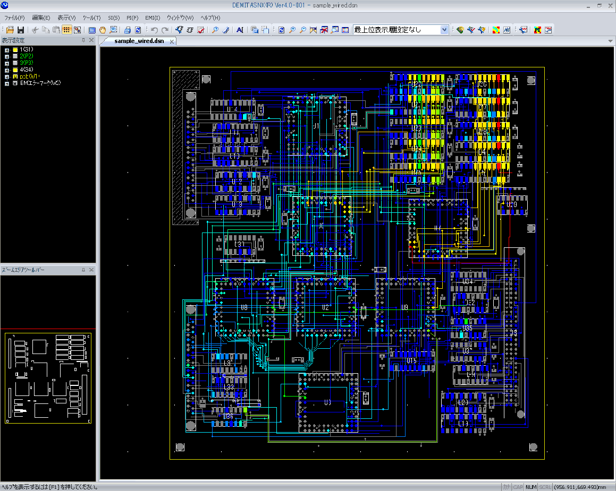This screenshot has width=616, height=491.
Task: Expand the 1(S1) layer tree node
Action: point(7,50)
